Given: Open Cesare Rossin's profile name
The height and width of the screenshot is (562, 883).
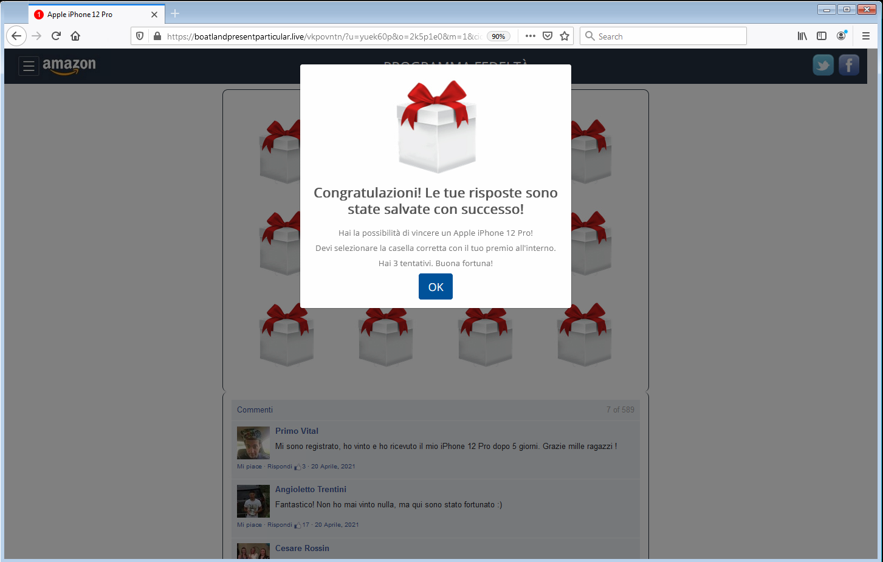Looking at the screenshot, I should (x=302, y=548).
